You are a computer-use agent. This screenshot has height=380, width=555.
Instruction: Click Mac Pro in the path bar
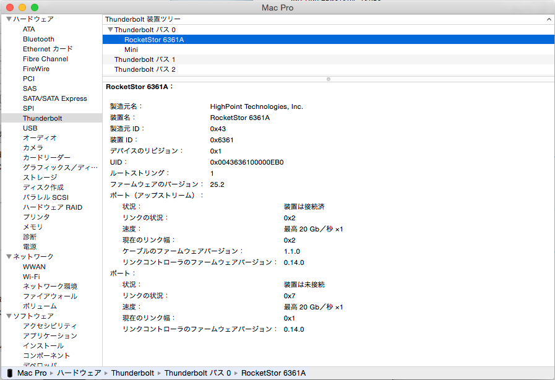click(x=32, y=373)
